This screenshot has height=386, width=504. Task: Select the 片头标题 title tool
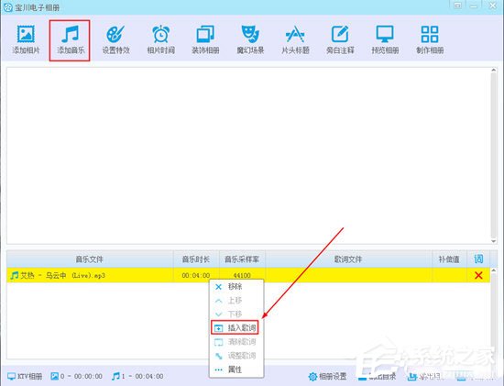click(295, 39)
